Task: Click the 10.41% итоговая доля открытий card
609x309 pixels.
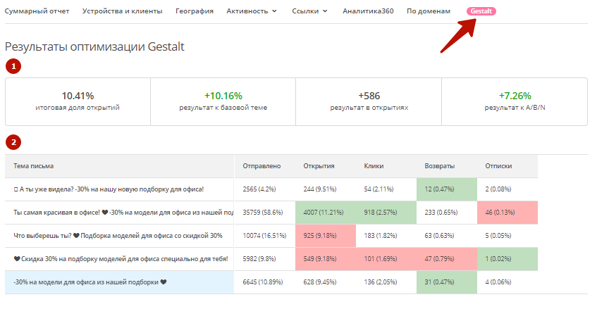Action: click(x=78, y=101)
